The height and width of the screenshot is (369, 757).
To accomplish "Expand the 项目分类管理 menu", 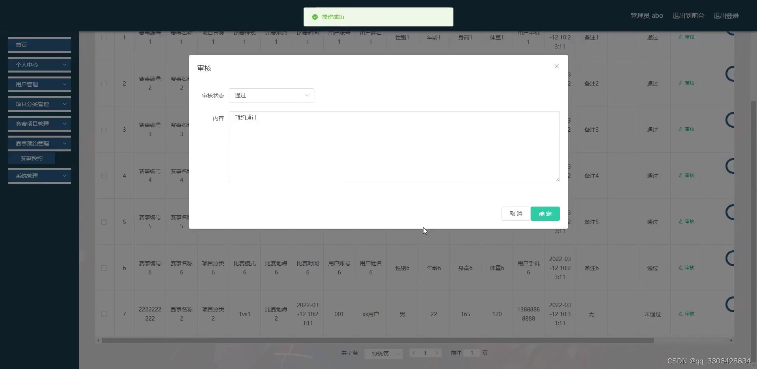I will pos(39,104).
